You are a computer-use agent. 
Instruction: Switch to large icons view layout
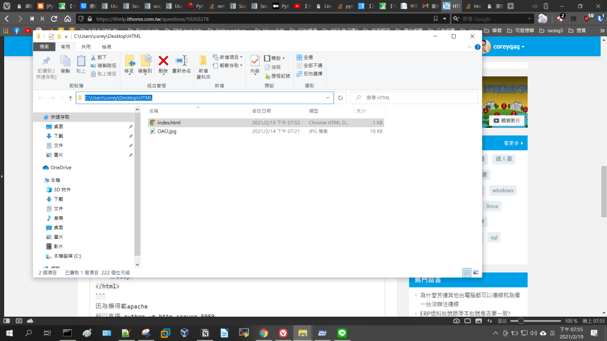pos(476,272)
